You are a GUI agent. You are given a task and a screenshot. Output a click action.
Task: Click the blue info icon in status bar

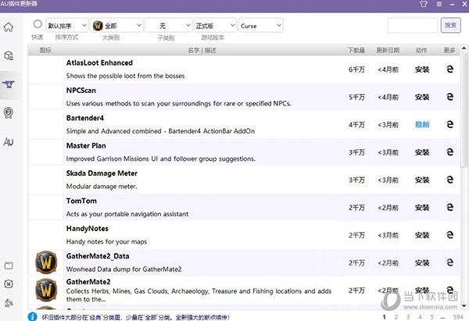32,316
